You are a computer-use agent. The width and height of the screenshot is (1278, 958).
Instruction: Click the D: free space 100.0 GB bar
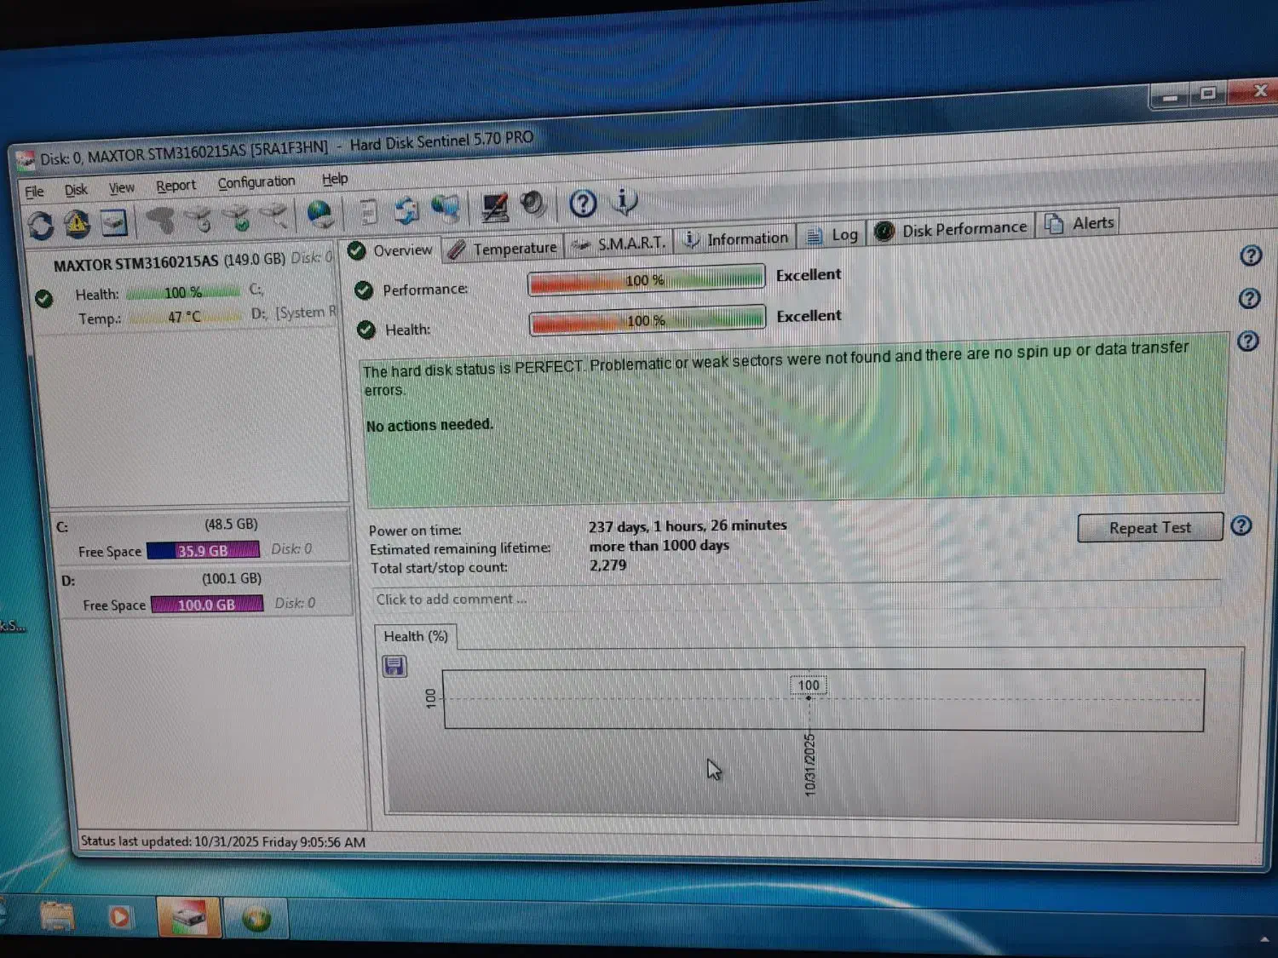[207, 605]
